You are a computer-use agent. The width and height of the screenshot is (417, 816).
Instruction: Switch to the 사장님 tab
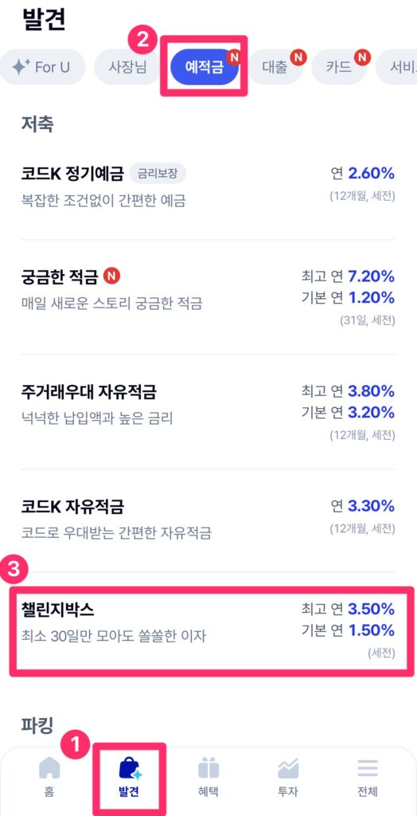coord(128,67)
